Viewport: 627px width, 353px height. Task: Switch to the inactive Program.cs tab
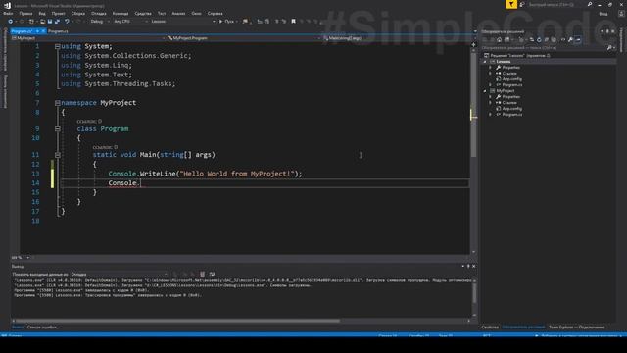(58, 31)
